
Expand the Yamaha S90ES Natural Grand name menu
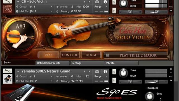[18, 72]
